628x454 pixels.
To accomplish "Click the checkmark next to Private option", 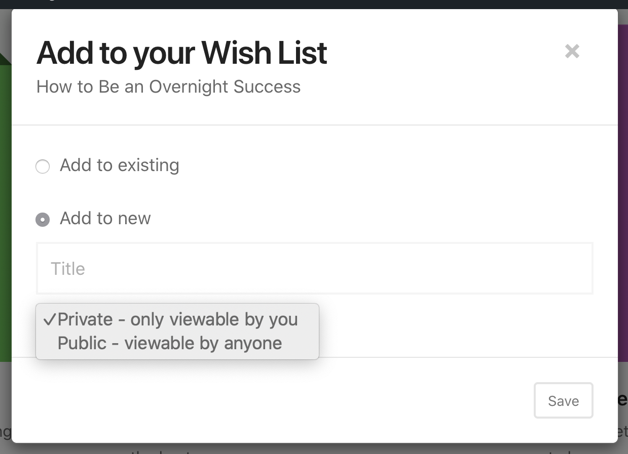I will [x=50, y=319].
